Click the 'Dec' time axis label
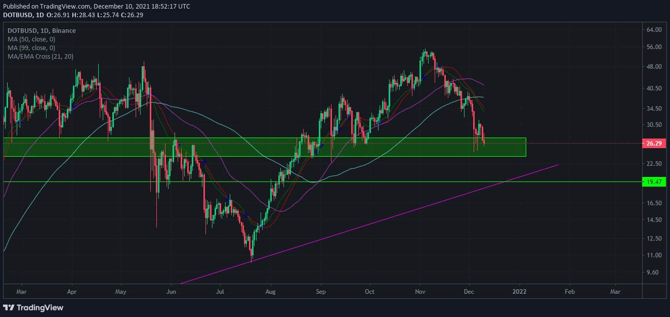 [x=469, y=292]
